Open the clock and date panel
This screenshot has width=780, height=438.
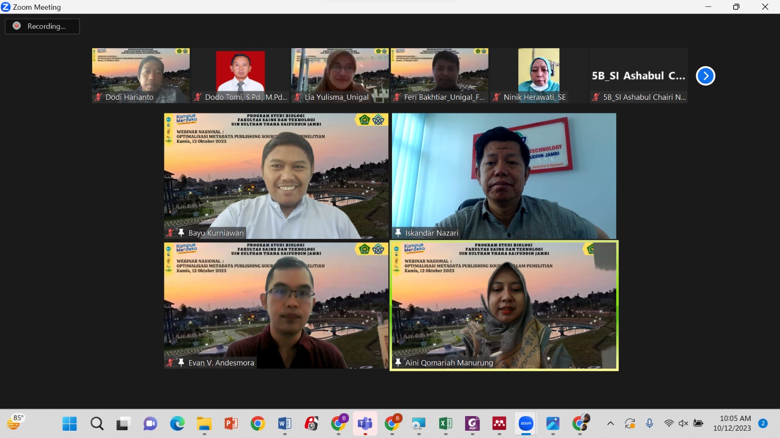click(x=732, y=423)
